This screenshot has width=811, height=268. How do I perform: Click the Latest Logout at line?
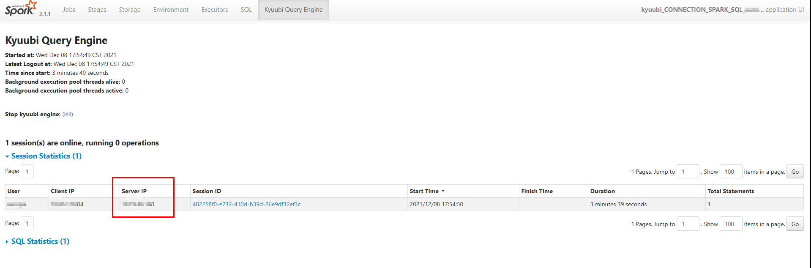click(x=69, y=64)
